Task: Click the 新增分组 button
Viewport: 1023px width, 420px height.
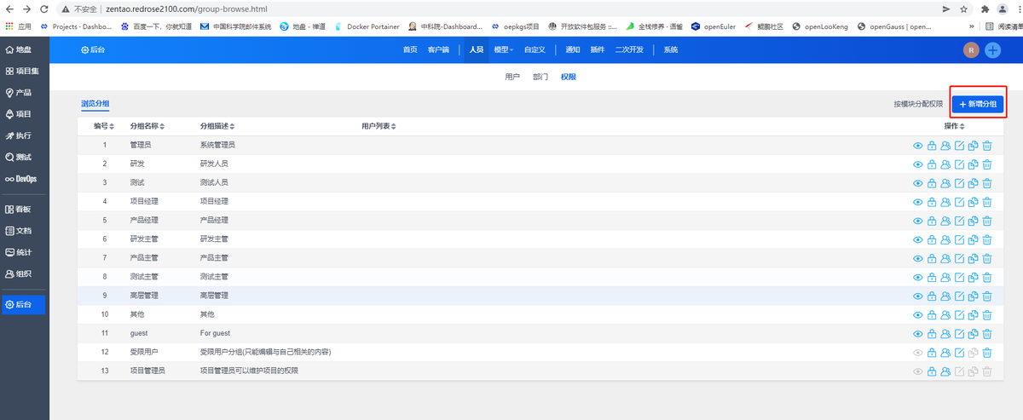Action: coord(978,104)
